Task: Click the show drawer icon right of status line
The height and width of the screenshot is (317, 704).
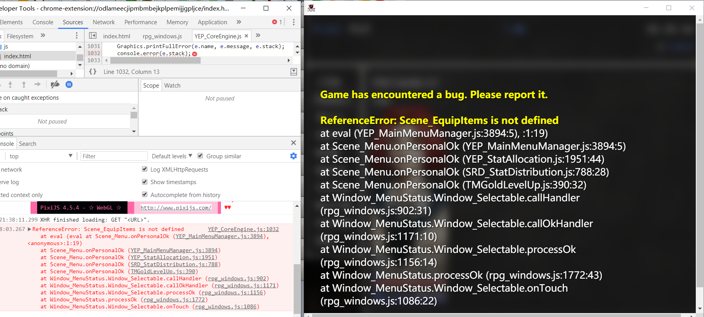Action: point(294,72)
